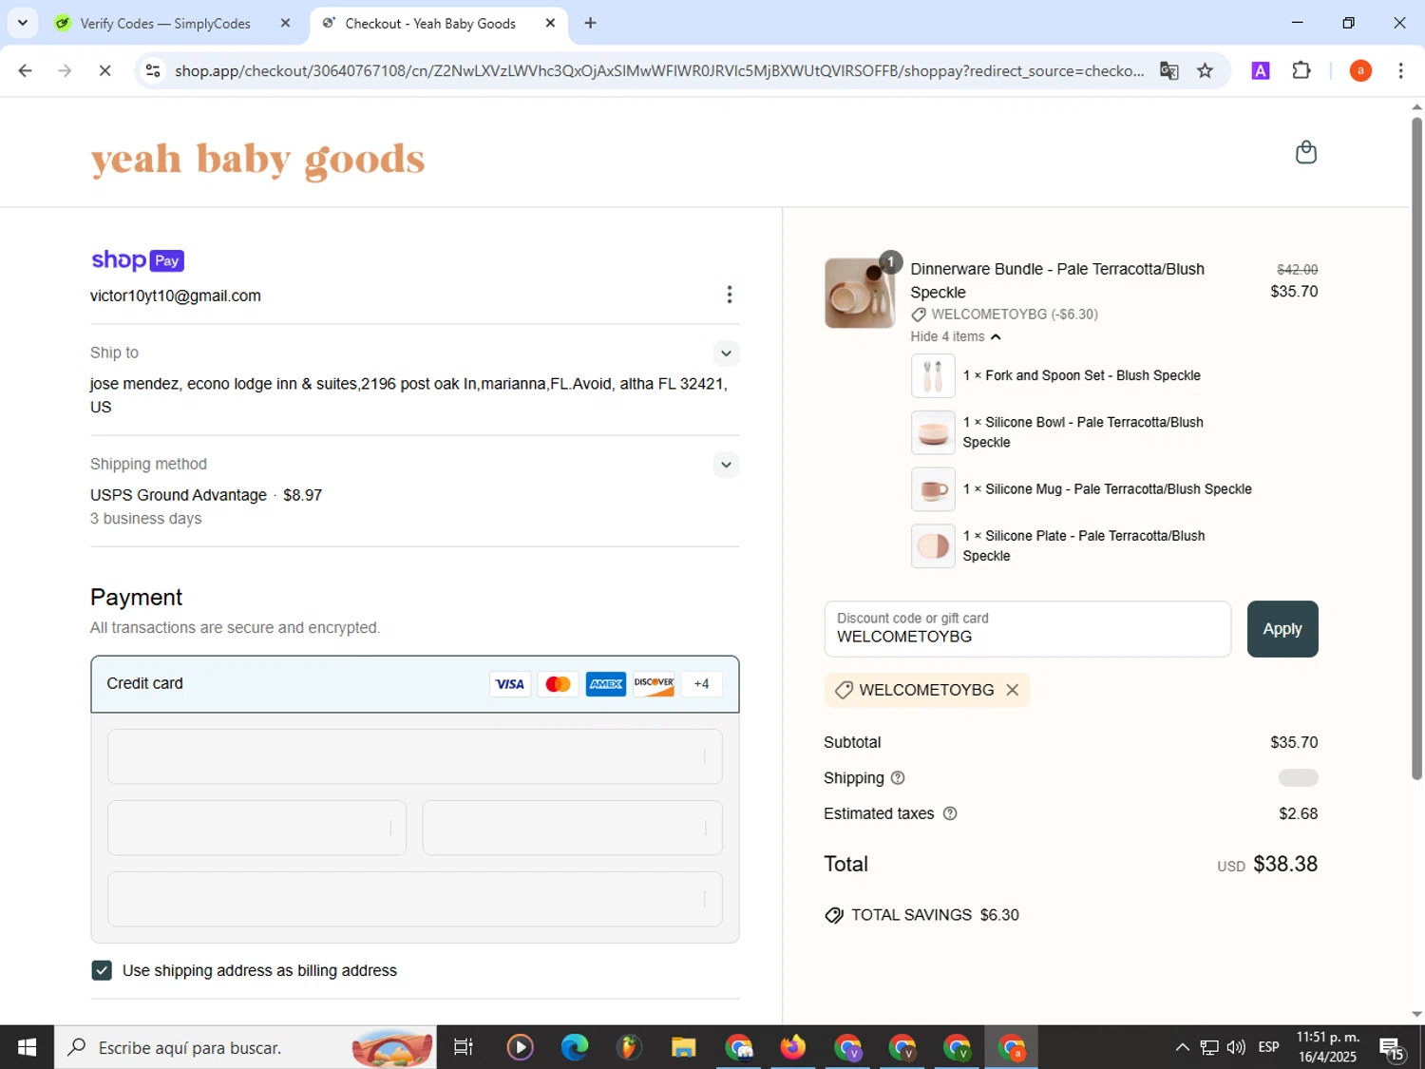Open the purple A extension icon
Viewport: 1425px width, 1069px height.
point(1261,70)
